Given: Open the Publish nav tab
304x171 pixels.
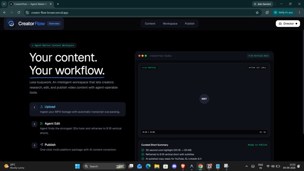Looking at the screenshot, I should pyautogui.click(x=189, y=23).
